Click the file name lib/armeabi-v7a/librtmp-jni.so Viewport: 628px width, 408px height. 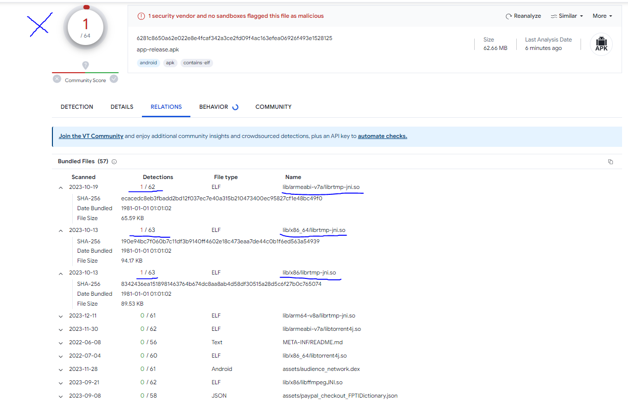coord(321,187)
